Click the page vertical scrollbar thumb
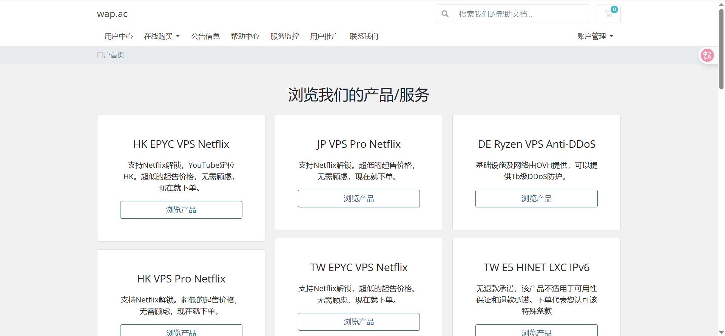The height and width of the screenshot is (336, 725). tap(721, 49)
